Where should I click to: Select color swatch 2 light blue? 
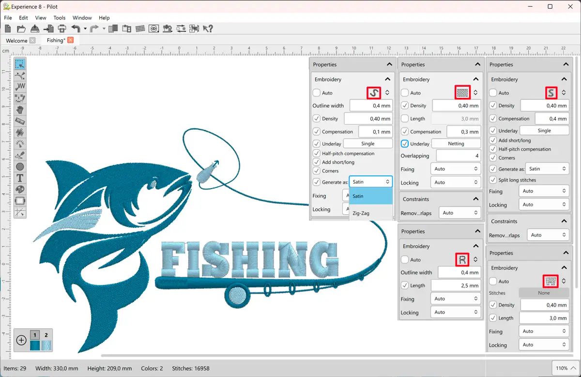(x=46, y=345)
